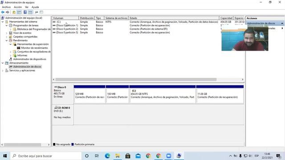Collapse the Herramientas del sistema node
Viewport: 285px width, 160px height.
tap(3, 22)
